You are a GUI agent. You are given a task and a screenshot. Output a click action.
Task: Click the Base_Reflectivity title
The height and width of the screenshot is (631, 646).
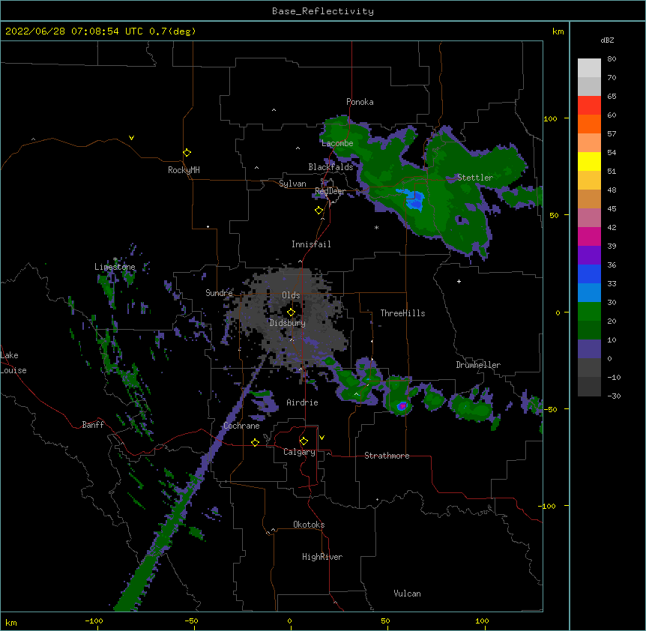tap(323, 11)
